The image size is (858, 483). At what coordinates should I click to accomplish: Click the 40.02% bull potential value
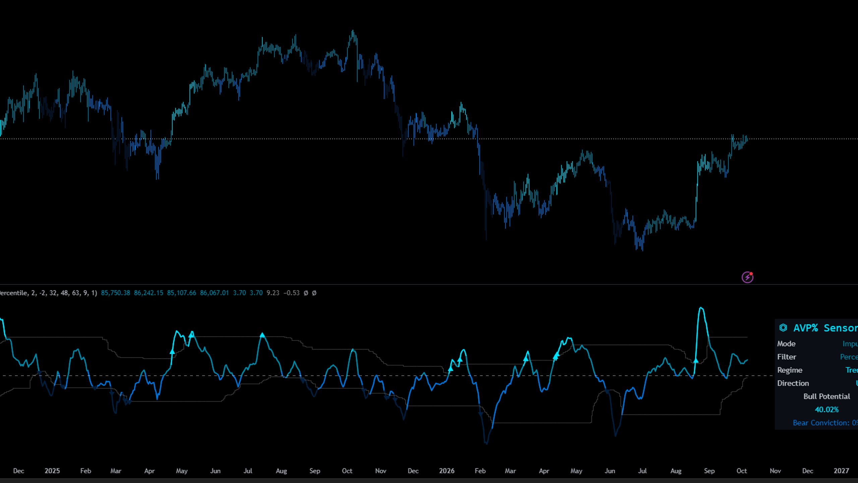pos(827,410)
